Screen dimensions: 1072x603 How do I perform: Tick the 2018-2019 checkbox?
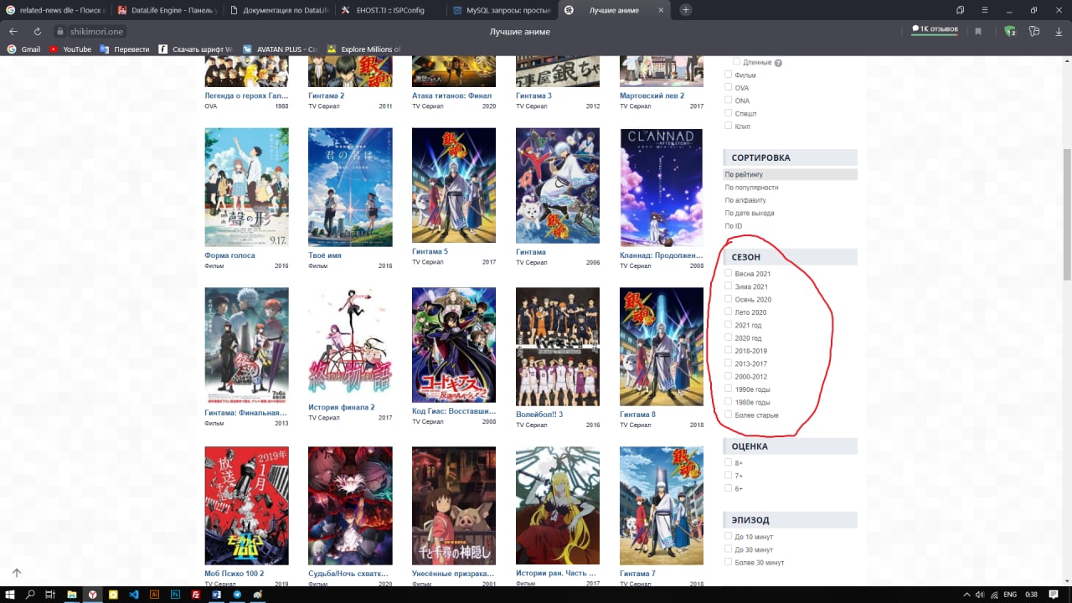(x=729, y=350)
